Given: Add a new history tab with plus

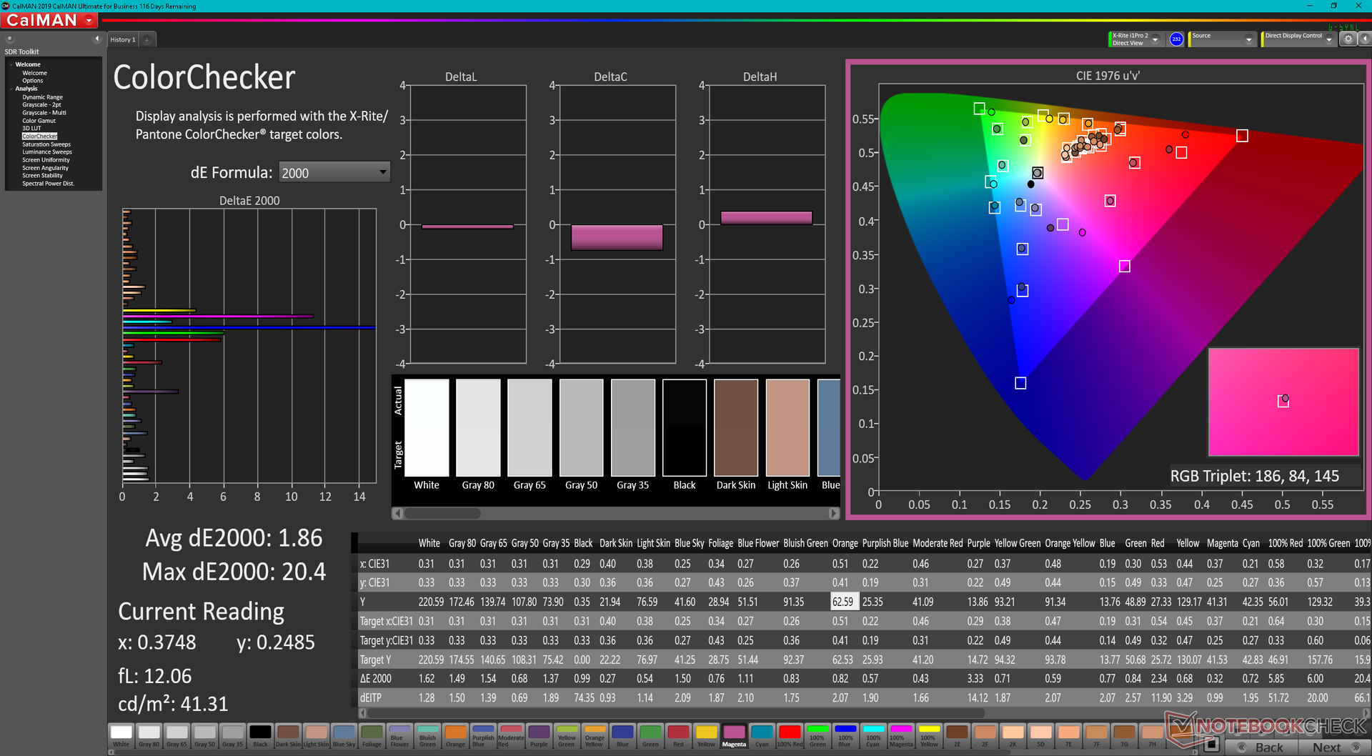Looking at the screenshot, I should [x=147, y=40].
